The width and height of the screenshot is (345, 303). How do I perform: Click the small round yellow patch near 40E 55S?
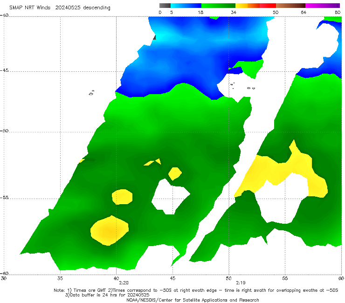point(122,197)
